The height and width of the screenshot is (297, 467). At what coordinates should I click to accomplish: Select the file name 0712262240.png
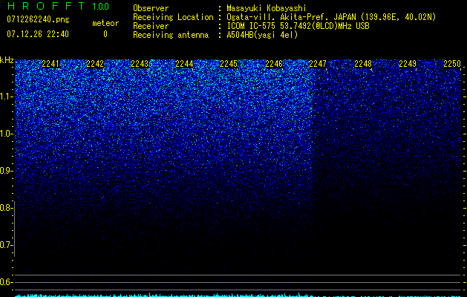38,20
